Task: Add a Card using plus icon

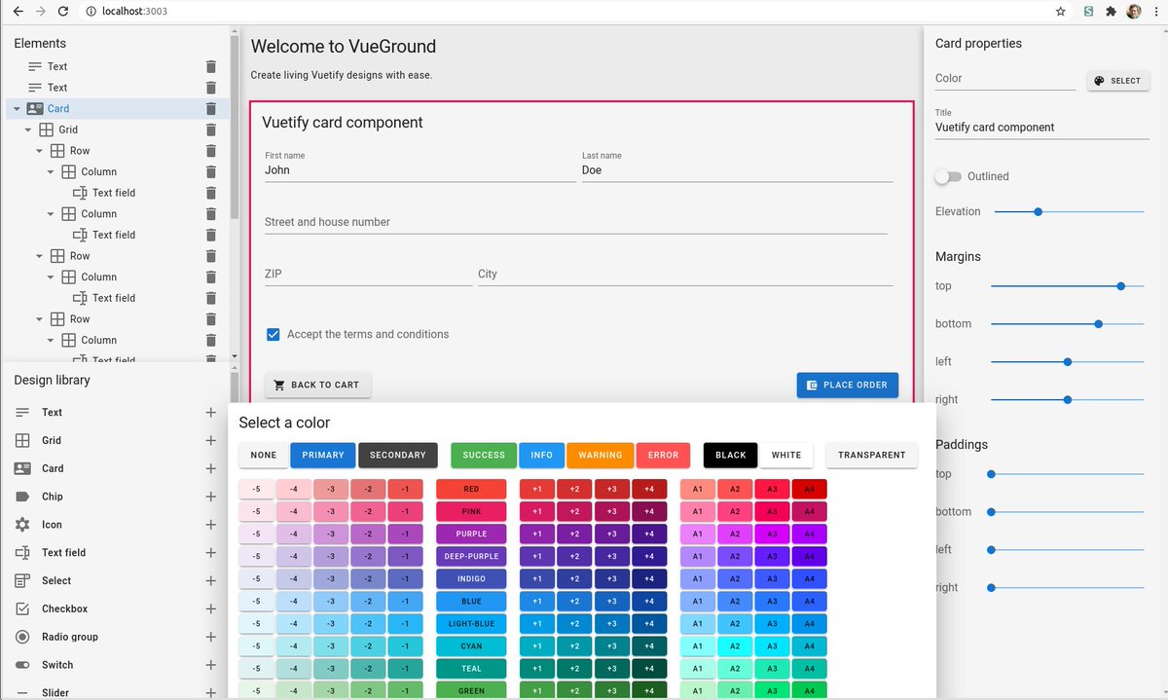Action: point(211,469)
